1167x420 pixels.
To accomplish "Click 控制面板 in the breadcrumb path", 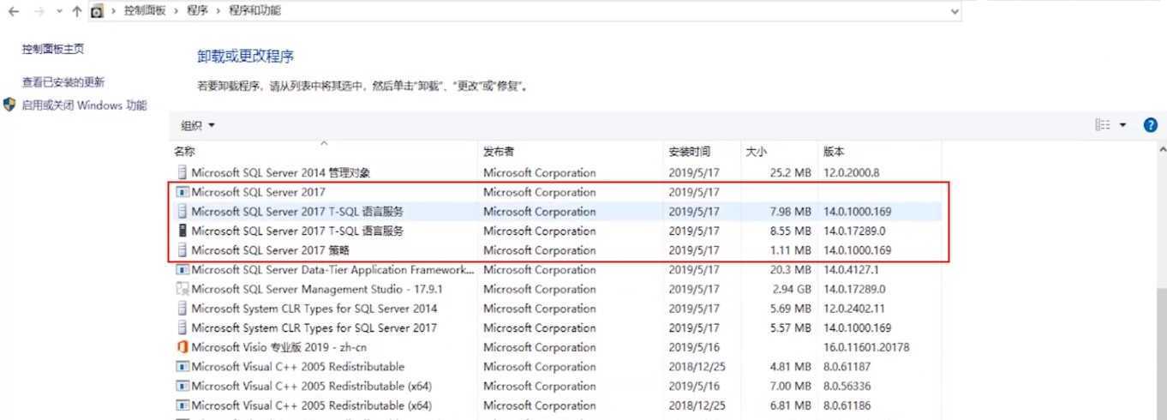I will pyautogui.click(x=145, y=11).
